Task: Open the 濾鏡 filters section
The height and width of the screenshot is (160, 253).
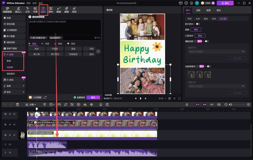Action: tap(67, 10)
